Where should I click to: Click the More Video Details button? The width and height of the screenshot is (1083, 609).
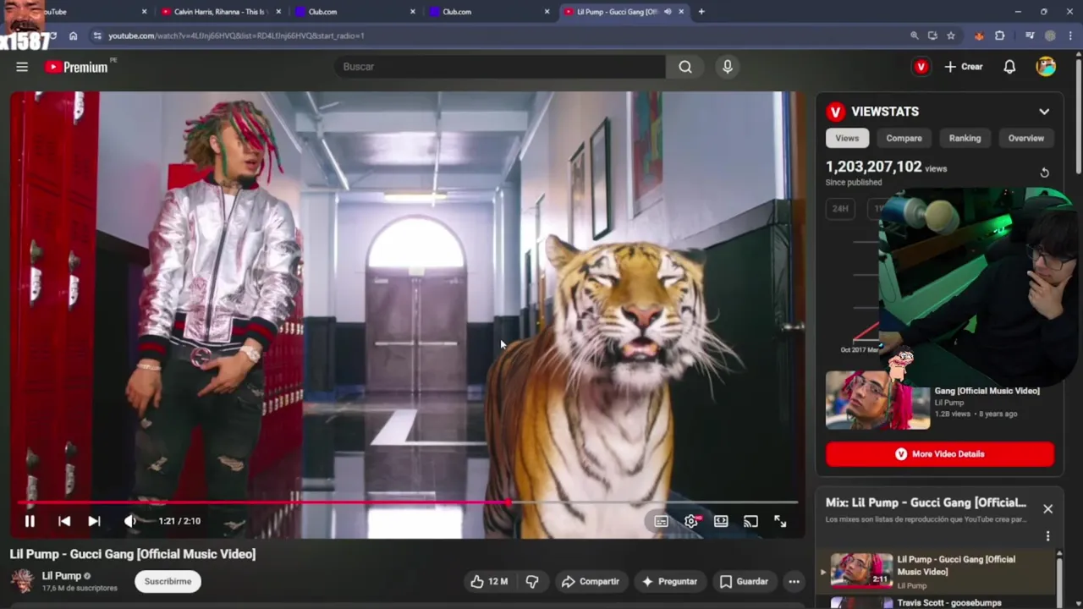coord(940,454)
